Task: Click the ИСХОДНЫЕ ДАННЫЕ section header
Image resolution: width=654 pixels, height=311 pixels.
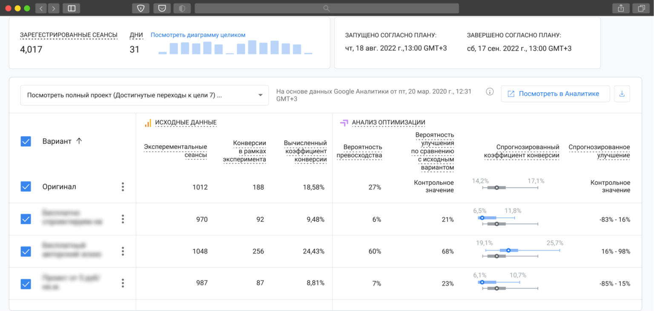Action: (x=186, y=123)
